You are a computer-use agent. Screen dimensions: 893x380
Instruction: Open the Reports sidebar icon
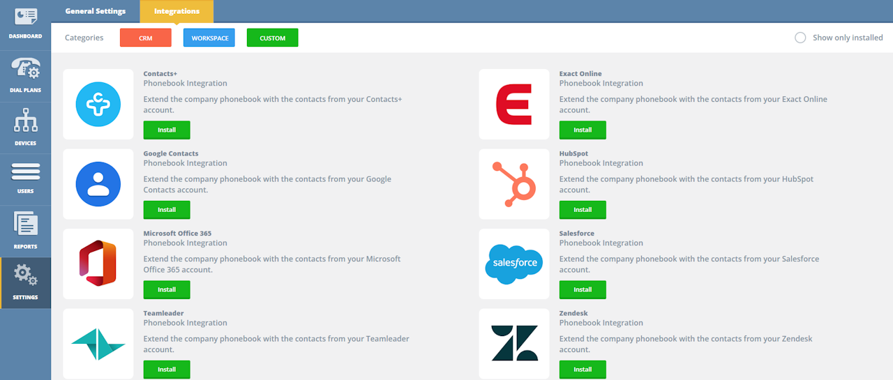(25, 225)
